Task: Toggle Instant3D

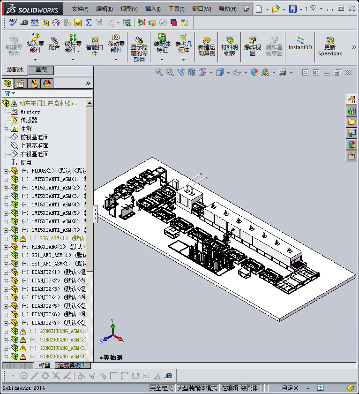Action: (x=300, y=44)
